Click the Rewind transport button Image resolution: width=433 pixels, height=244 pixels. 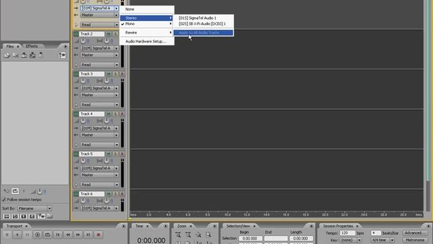[x=68, y=235]
